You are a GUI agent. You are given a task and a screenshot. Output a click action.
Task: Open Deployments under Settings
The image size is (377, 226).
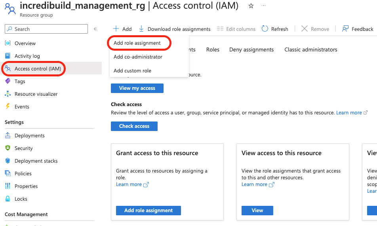click(x=30, y=136)
